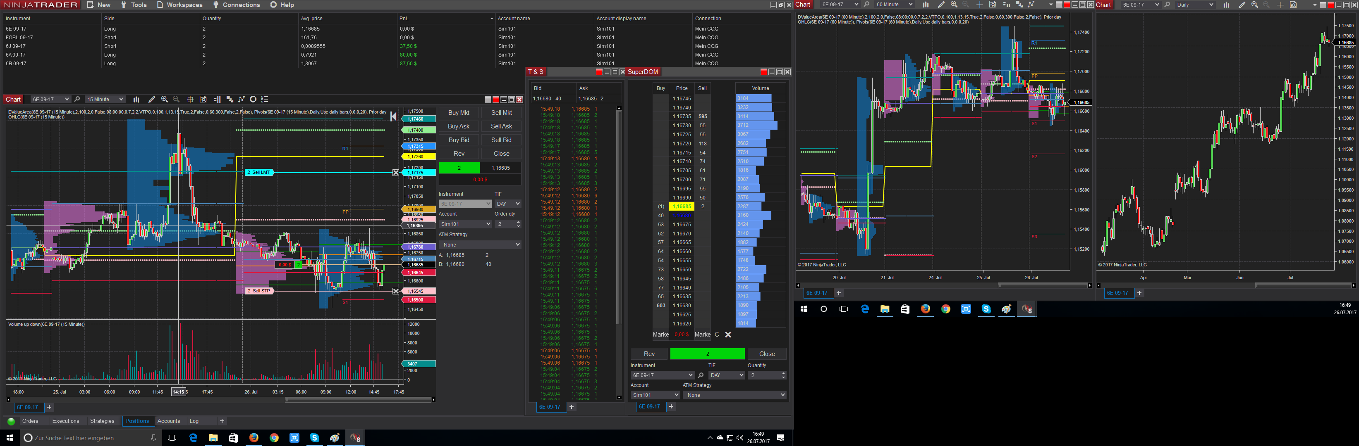The width and height of the screenshot is (1359, 446).
Task: Open bar type selector in 60 Minute chart
Action: [925, 5]
